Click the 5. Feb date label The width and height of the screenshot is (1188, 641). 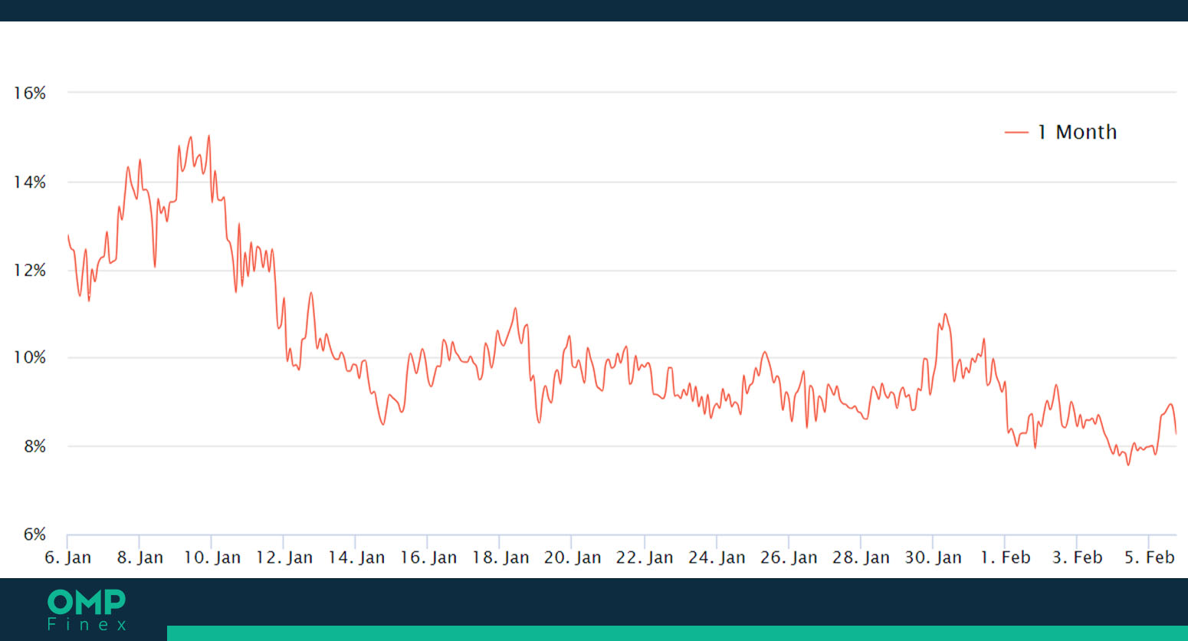1149,557
